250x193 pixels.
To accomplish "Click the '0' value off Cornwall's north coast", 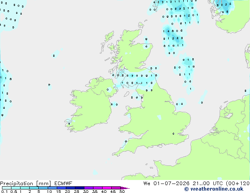I will pos(126,141).
